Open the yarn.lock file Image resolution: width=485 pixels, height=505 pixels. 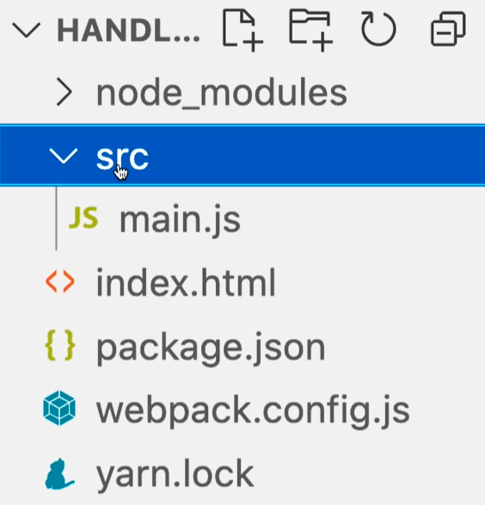tap(175, 474)
